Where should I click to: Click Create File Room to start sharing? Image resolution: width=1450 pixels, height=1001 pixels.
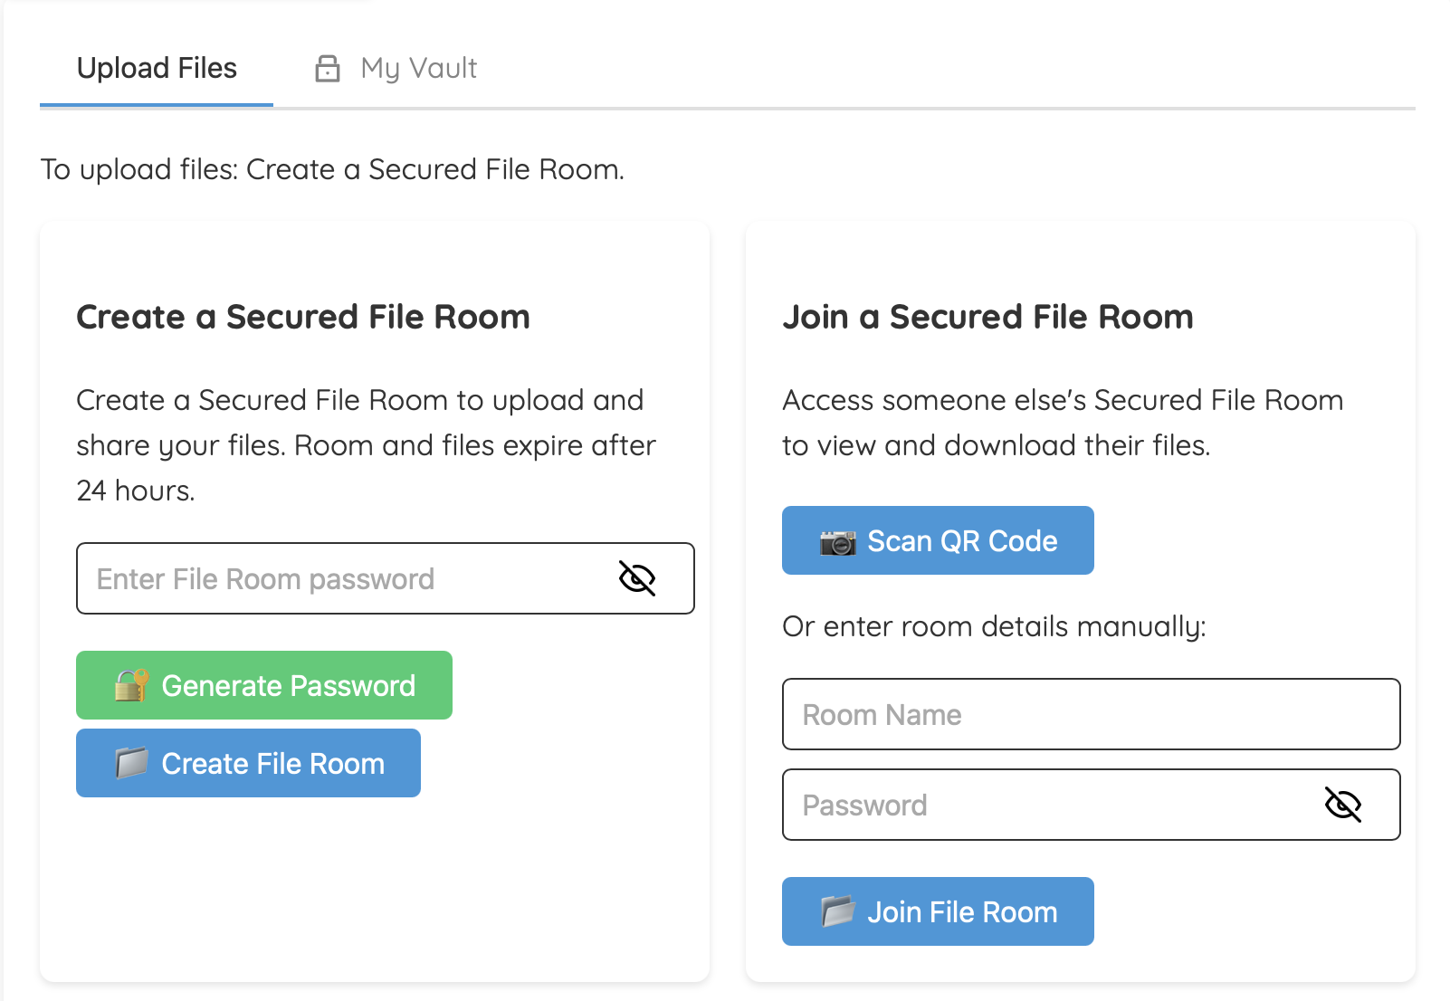tap(248, 763)
